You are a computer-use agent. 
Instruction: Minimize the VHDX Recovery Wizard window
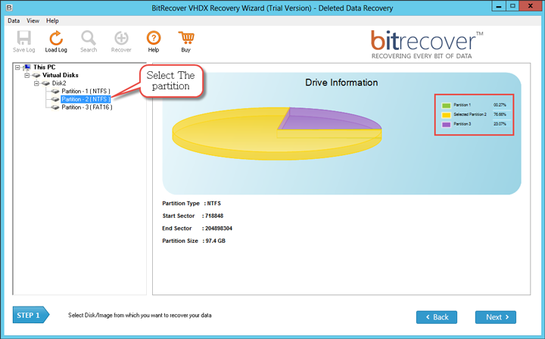499,6
